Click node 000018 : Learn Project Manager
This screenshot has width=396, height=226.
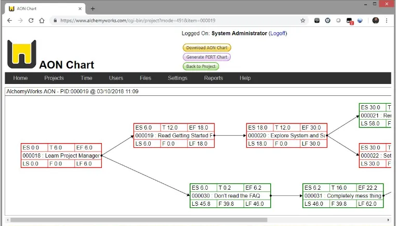61,156
